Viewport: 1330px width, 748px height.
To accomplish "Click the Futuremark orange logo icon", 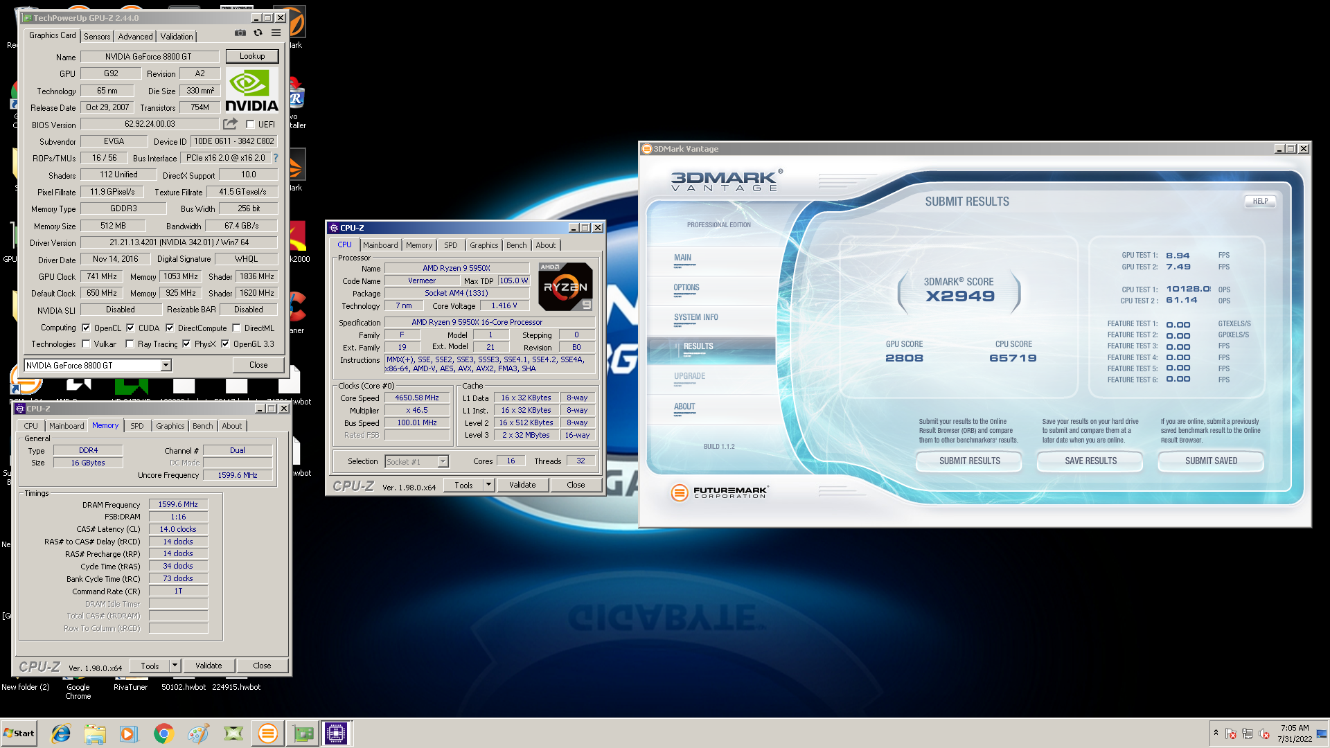I will point(680,492).
